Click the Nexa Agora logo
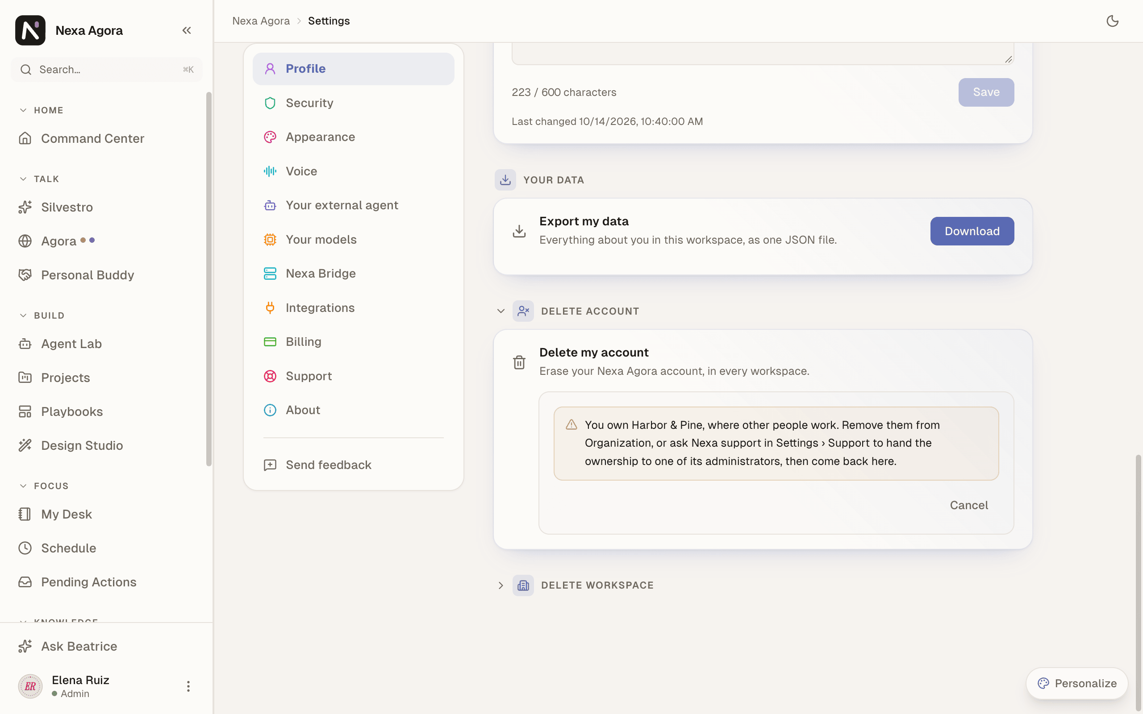This screenshot has width=1143, height=714. pyautogui.click(x=30, y=31)
